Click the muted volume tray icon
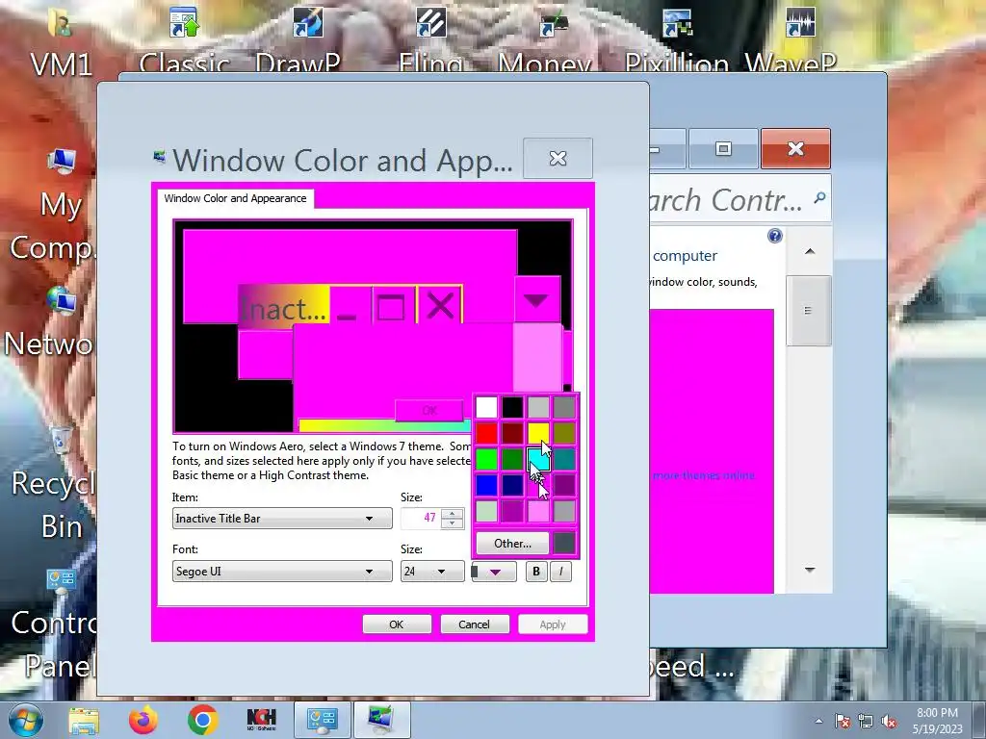The image size is (986, 739). (x=889, y=721)
